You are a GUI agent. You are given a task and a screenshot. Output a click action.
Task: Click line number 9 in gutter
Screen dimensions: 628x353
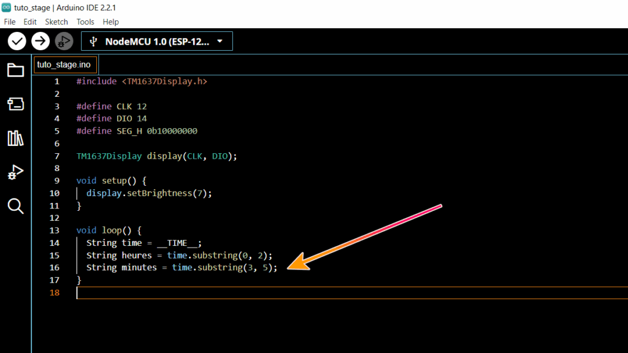[57, 181]
